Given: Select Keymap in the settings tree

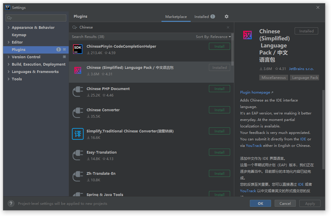Looking at the screenshot, I should [x=19, y=35].
